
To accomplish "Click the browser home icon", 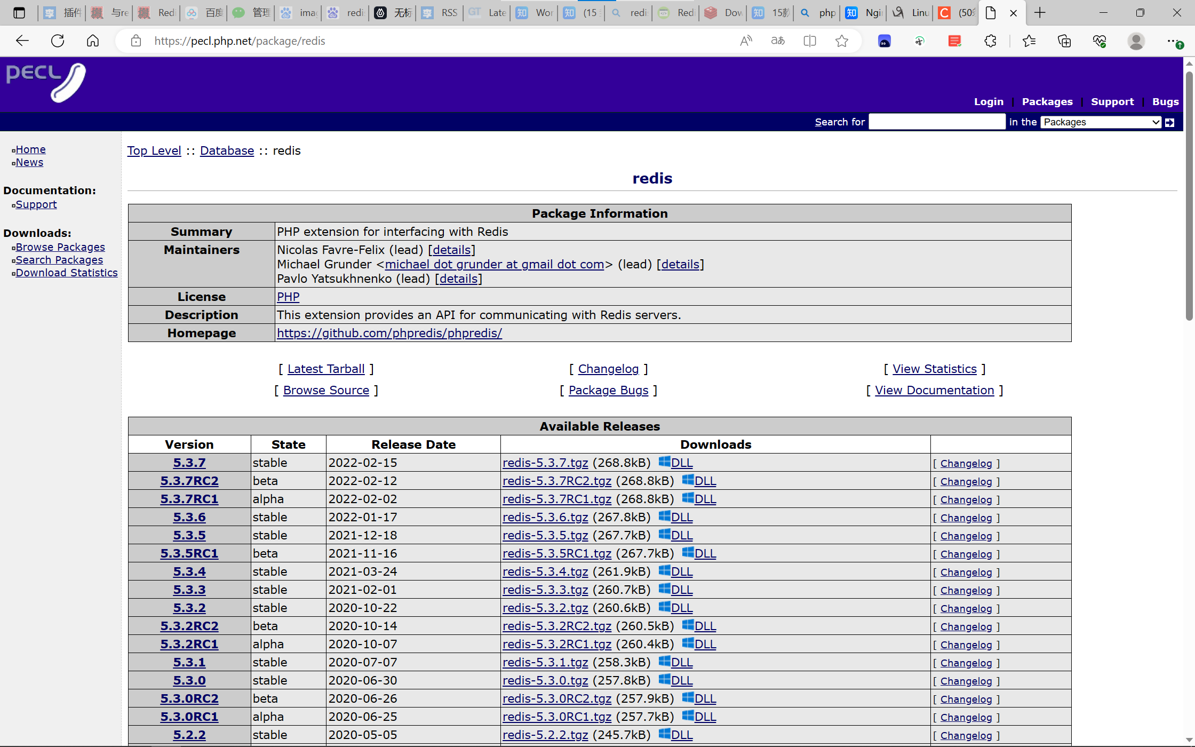I will tap(93, 41).
